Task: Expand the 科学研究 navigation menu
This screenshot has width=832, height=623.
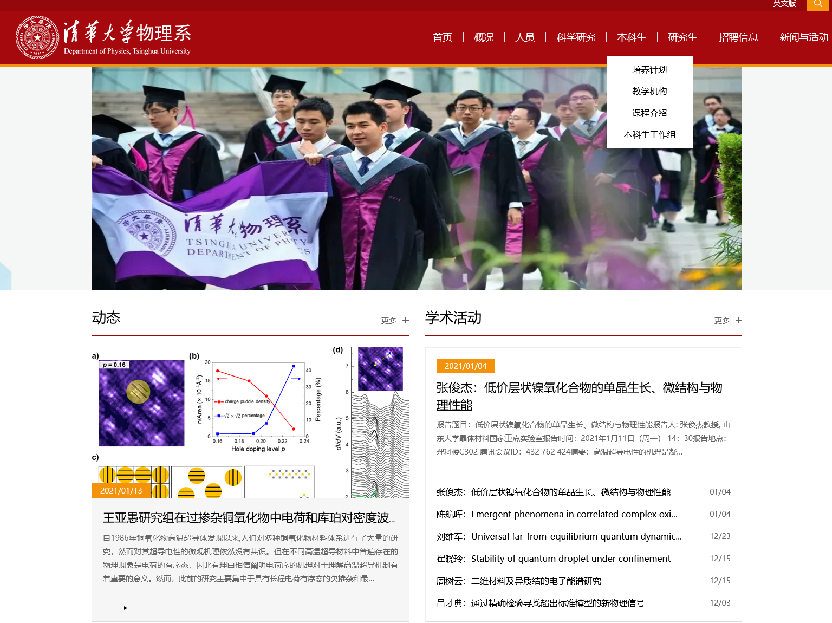Action: 575,37
